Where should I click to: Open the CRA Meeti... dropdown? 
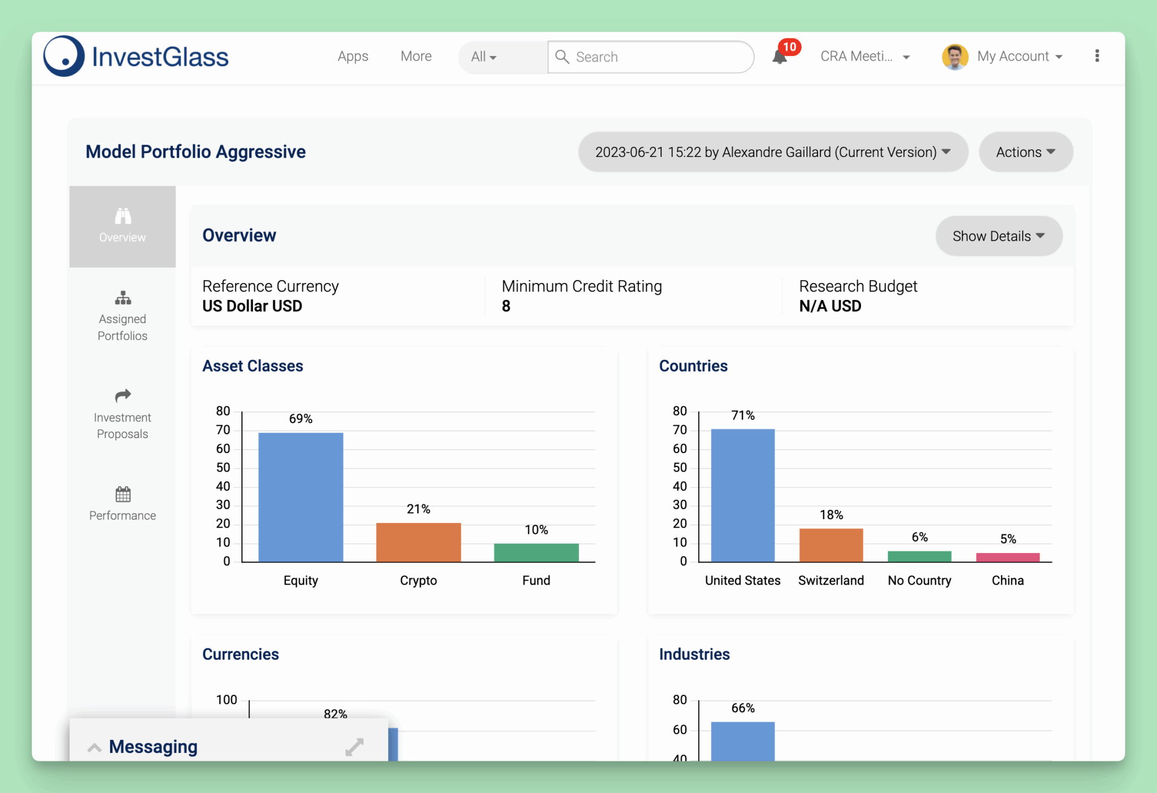(x=865, y=56)
